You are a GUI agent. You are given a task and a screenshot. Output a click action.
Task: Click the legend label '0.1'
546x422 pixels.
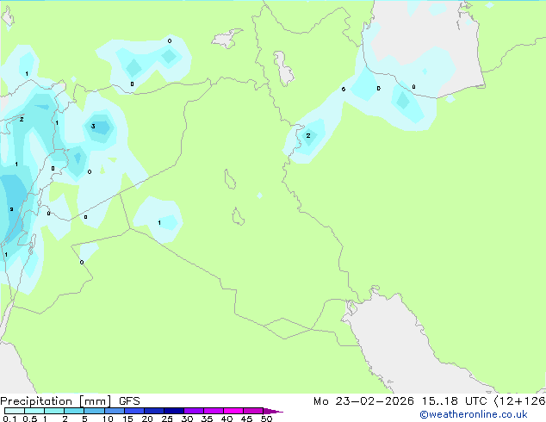coord(9,419)
